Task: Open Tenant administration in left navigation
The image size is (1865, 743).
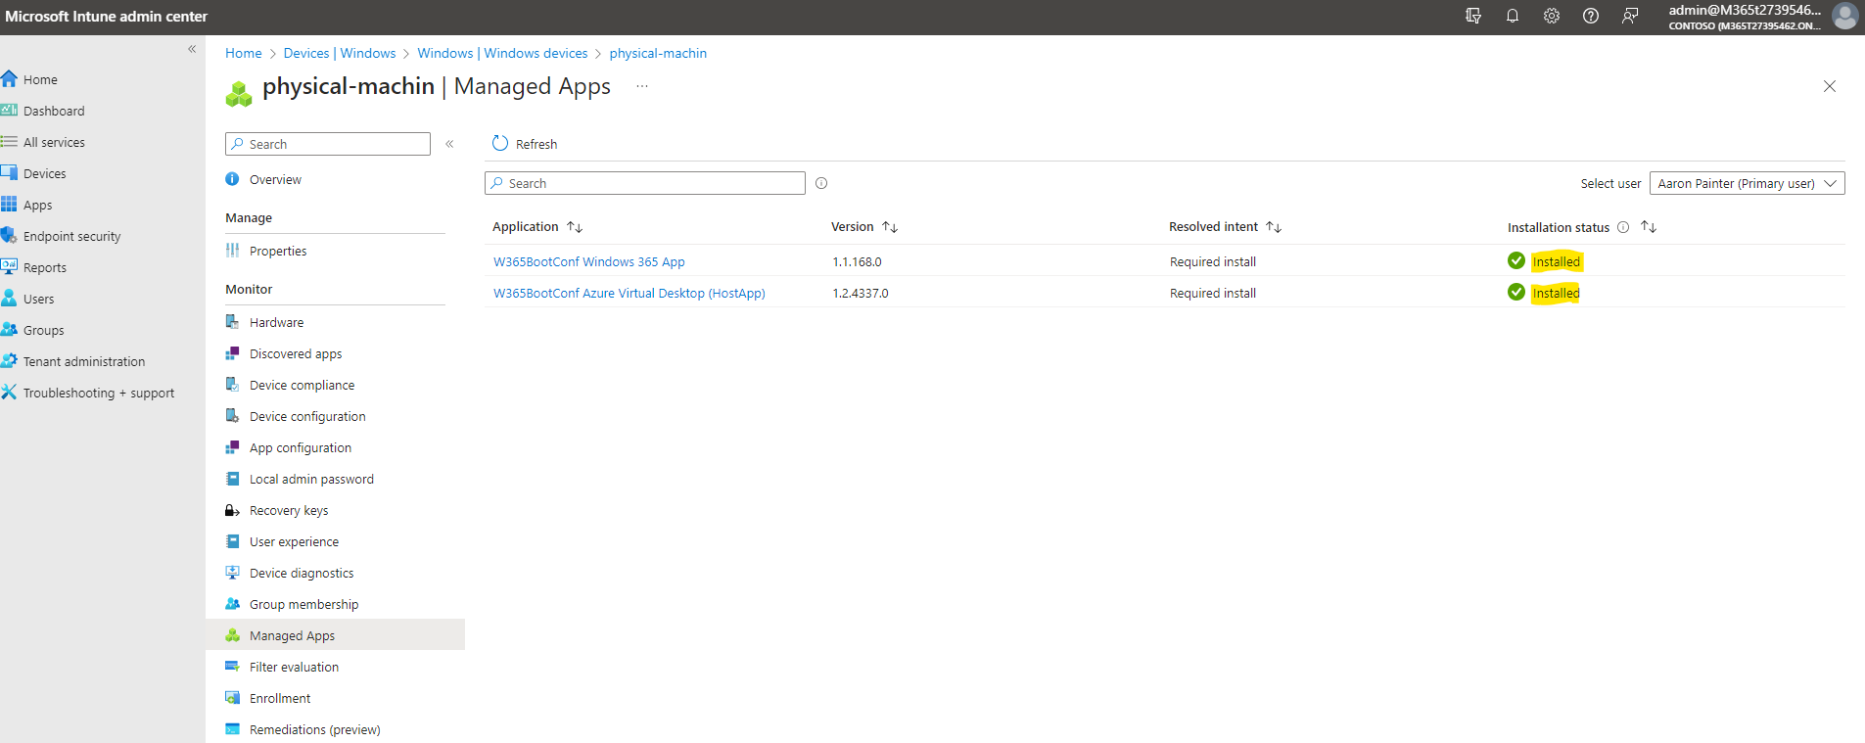Action: coord(83,361)
